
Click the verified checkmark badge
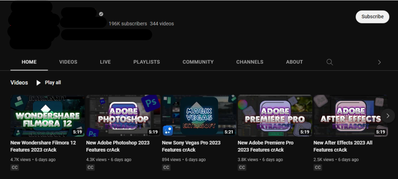pos(101,14)
